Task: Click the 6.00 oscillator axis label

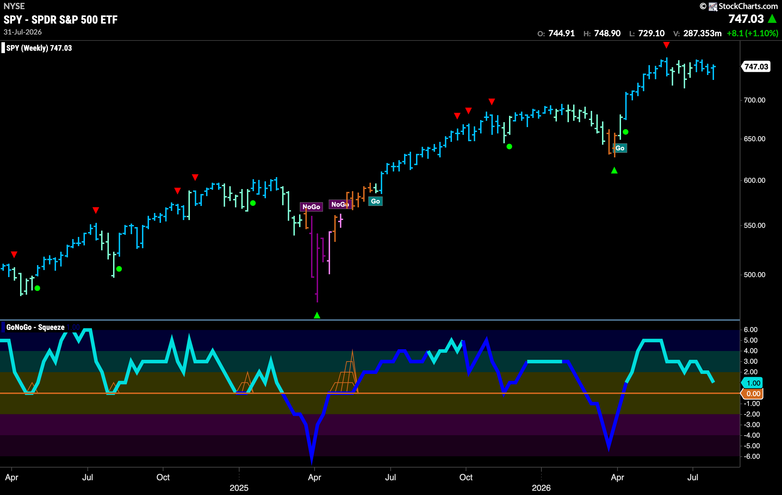Action: click(751, 330)
